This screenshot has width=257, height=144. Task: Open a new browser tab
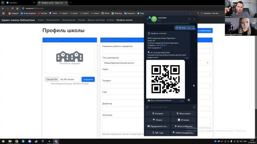click(x=71, y=3)
